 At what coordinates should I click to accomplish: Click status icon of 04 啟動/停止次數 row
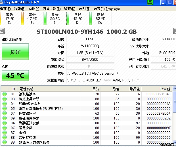pyautogui.click(x=5, y=104)
